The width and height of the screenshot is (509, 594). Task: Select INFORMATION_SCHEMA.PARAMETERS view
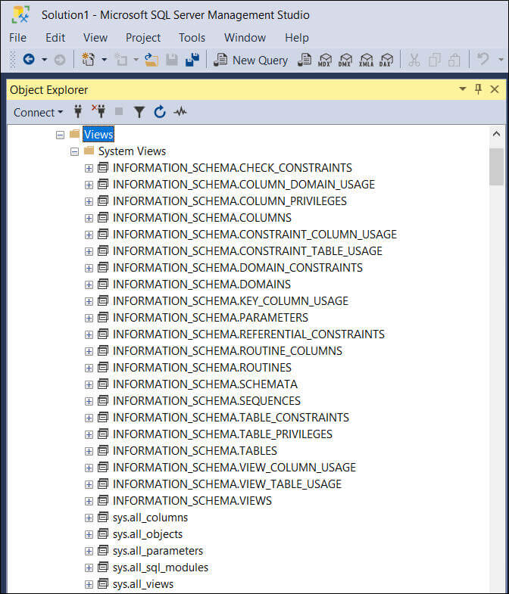click(211, 318)
